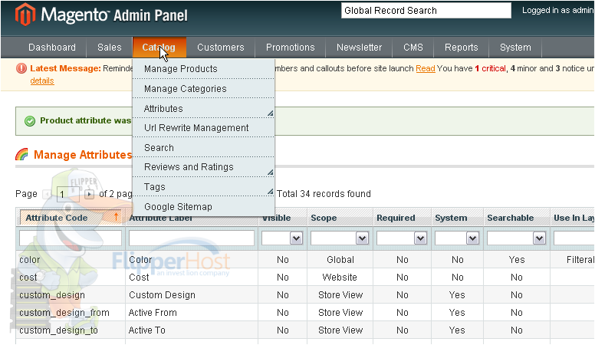Select Manage Products from Catalog menu
The width and height of the screenshot is (595, 345).
coord(203,69)
